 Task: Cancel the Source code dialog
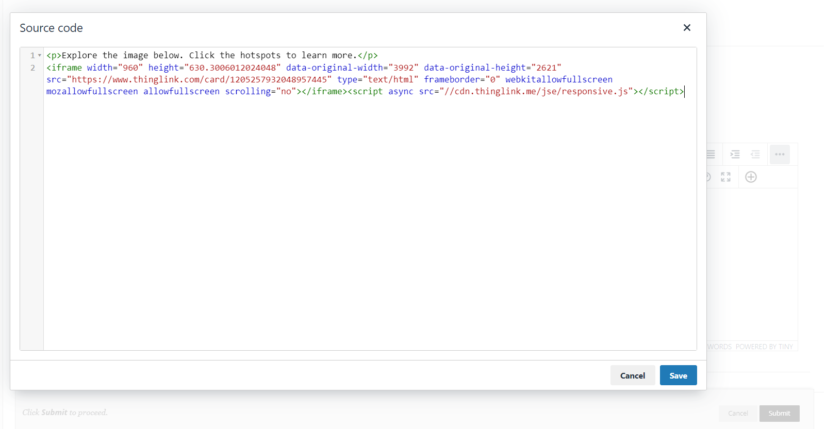[632, 375]
